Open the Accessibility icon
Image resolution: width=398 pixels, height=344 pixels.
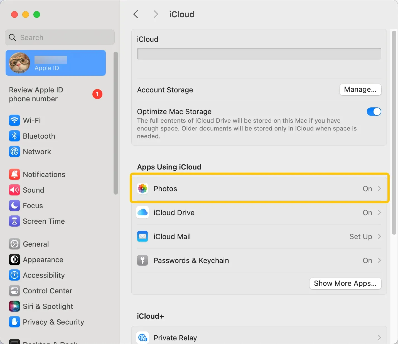pos(14,275)
